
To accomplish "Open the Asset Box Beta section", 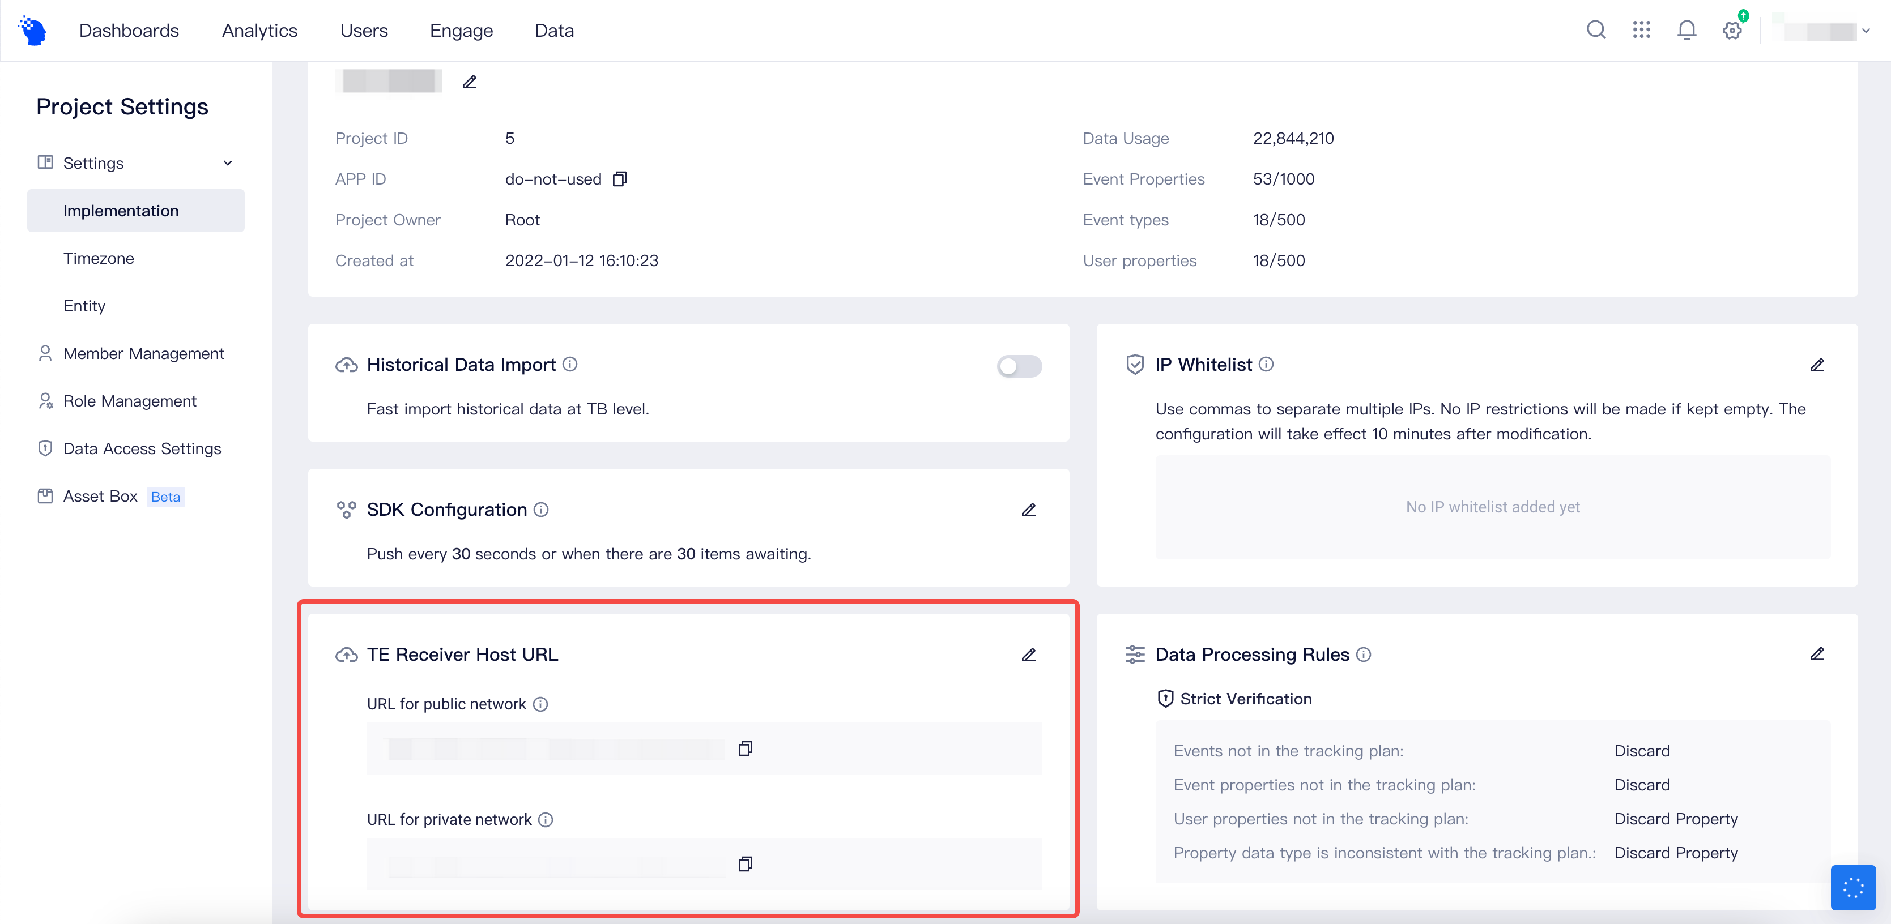I will coord(100,496).
